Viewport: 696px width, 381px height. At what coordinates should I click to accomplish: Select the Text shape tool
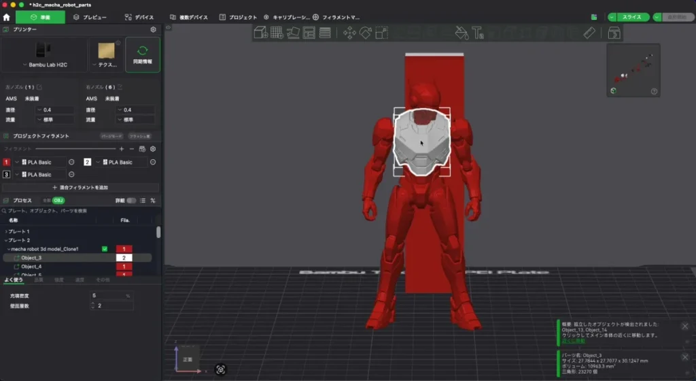pyautogui.click(x=478, y=33)
